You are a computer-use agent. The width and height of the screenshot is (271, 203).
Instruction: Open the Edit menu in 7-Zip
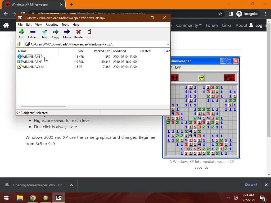tap(29, 25)
